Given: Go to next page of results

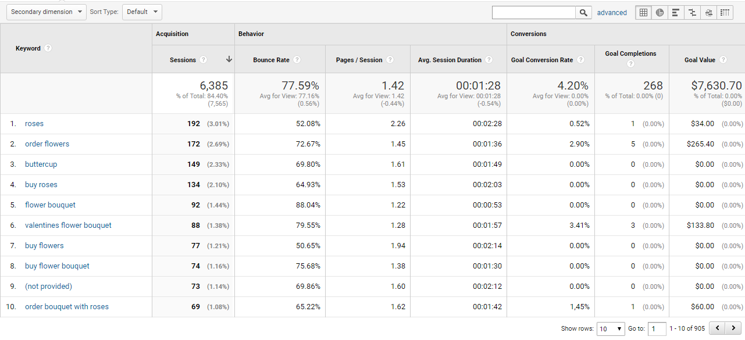Looking at the screenshot, I should pyautogui.click(x=735, y=328).
